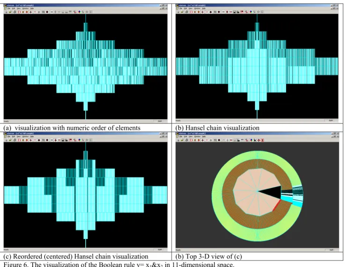
Task: Click the Ready status text in Top 3-D view window
Action: (x=178, y=250)
